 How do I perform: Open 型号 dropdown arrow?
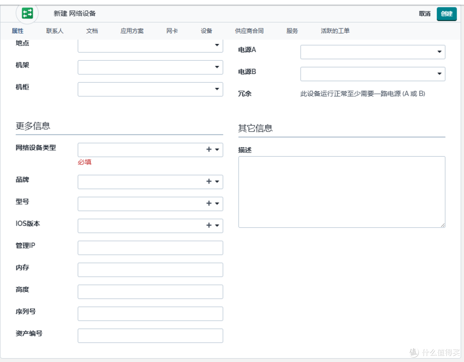coord(217,204)
